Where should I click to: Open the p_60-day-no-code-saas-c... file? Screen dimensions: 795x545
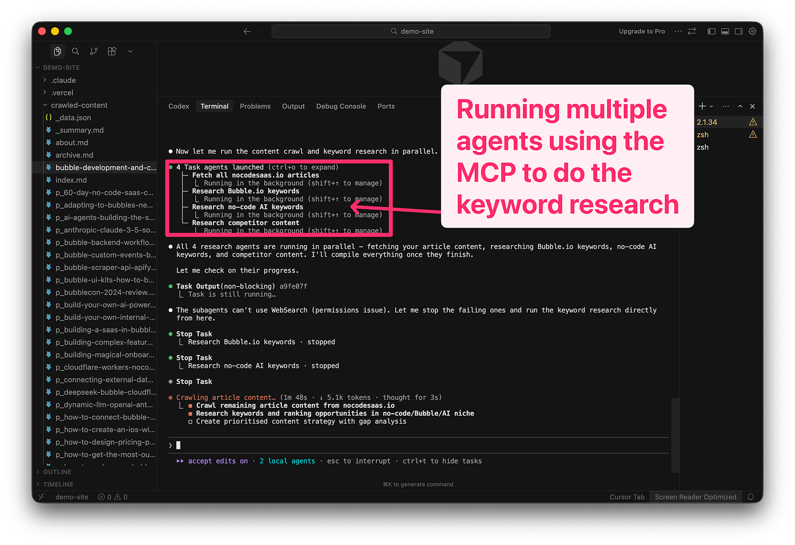pos(104,193)
